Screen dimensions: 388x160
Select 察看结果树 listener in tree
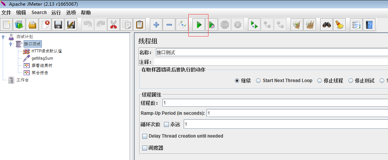(42, 65)
